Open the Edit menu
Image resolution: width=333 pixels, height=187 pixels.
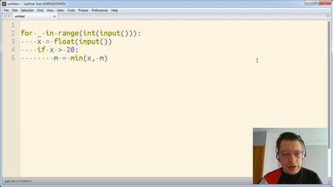(15, 10)
